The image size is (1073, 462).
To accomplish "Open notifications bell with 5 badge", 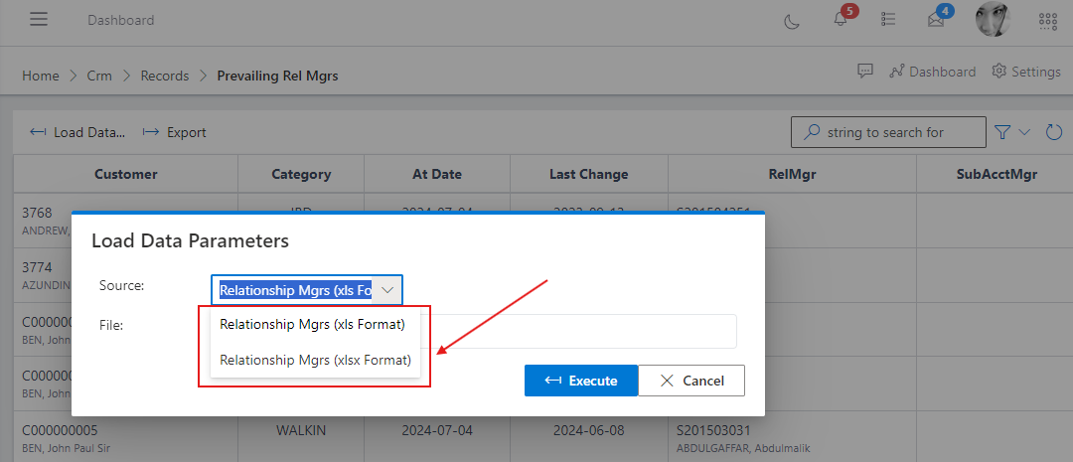I will coord(842,19).
